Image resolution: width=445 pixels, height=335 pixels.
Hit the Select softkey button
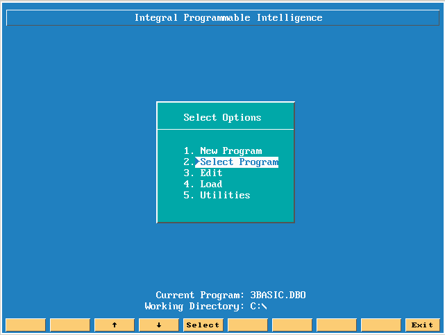pos(203,325)
